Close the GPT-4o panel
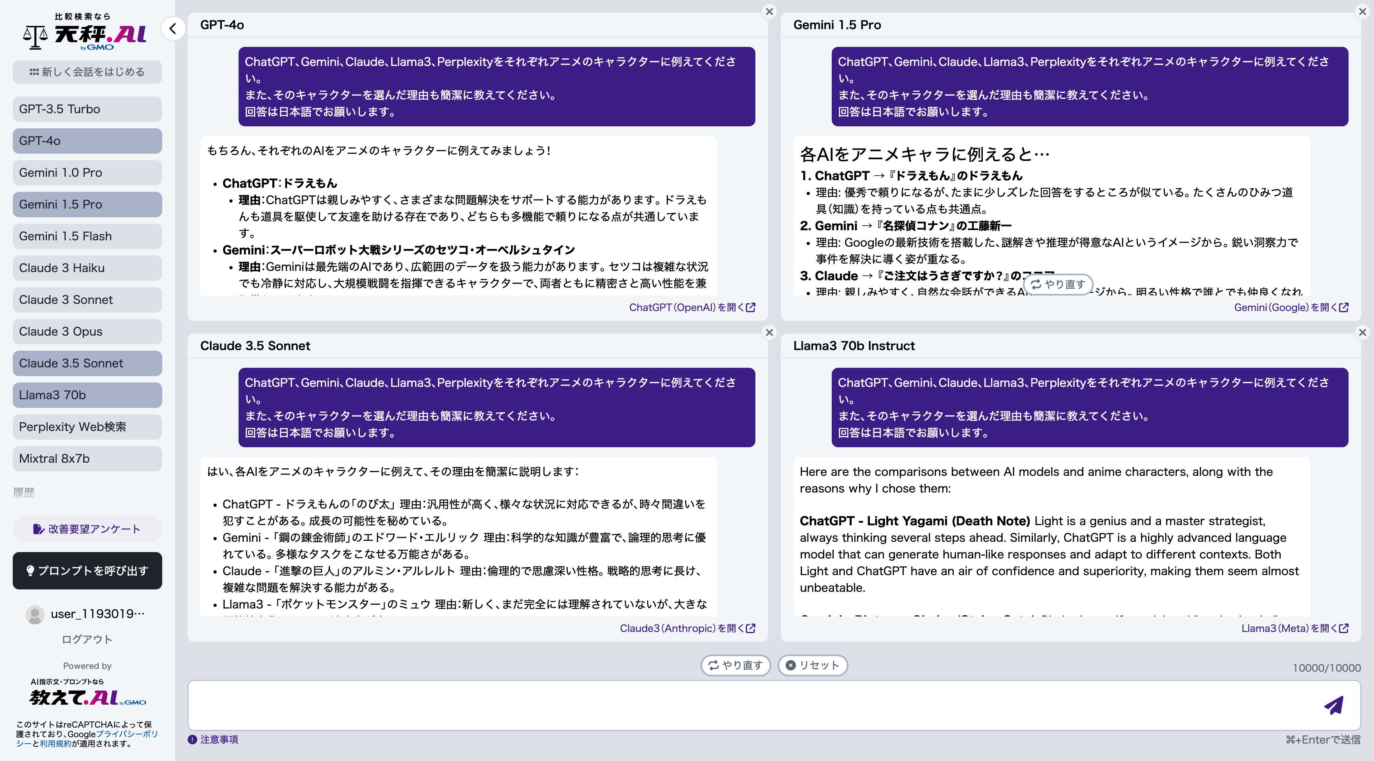 pos(769,12)
